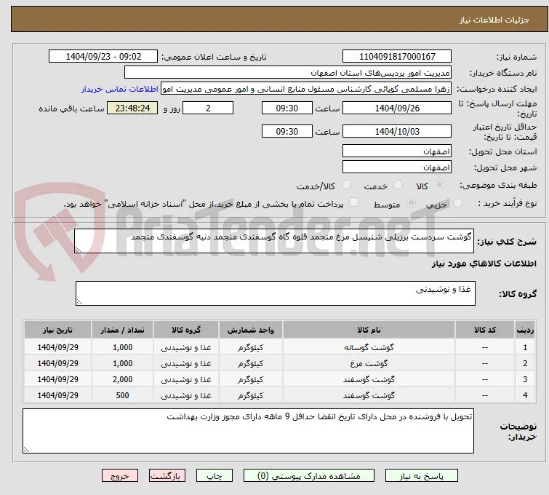The image size is (549, 495).
Task: Click the بازگشت back button
Action: [167, 476]
